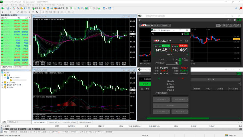Viewport: 243px width, 137px height.
Task: Toggle the Market Watch panel icon
Action: click(x=14, y=8)
